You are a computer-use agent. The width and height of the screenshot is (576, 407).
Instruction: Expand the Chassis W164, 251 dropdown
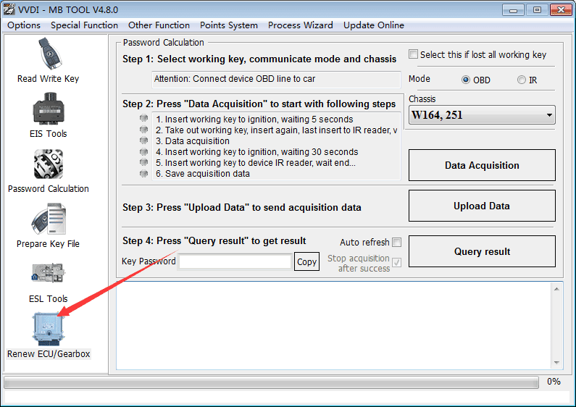[482, 115]
